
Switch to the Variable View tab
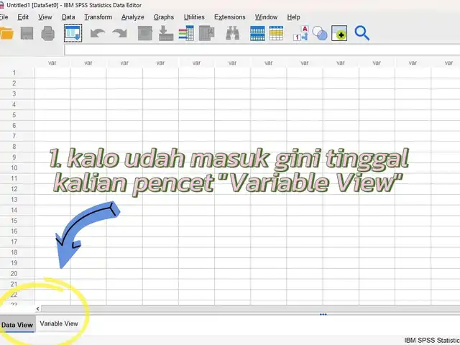coord(59,324)
